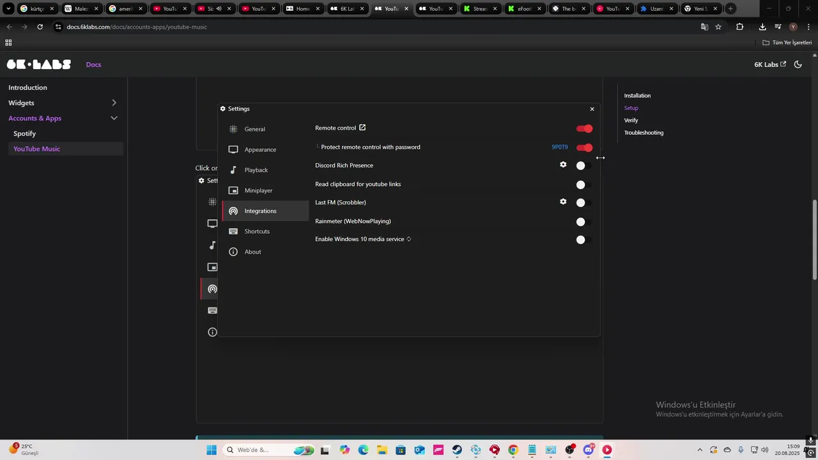Click the 6K Labs logo
The image size is (818, 460).
pyautogui.click(x=39, y=65)
